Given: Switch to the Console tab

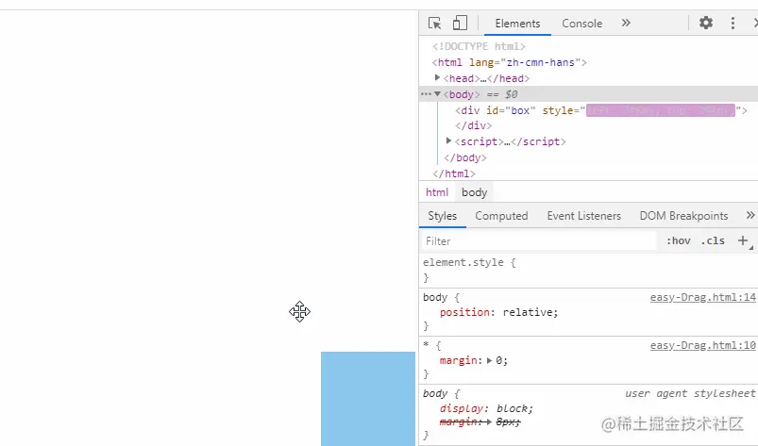Looking at the screenshot, I should (x=582, y=24).
